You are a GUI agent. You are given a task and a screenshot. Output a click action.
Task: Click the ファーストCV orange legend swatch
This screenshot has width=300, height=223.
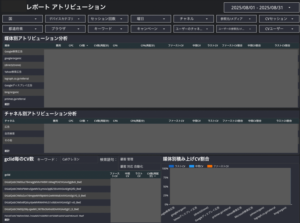point(210,166)
